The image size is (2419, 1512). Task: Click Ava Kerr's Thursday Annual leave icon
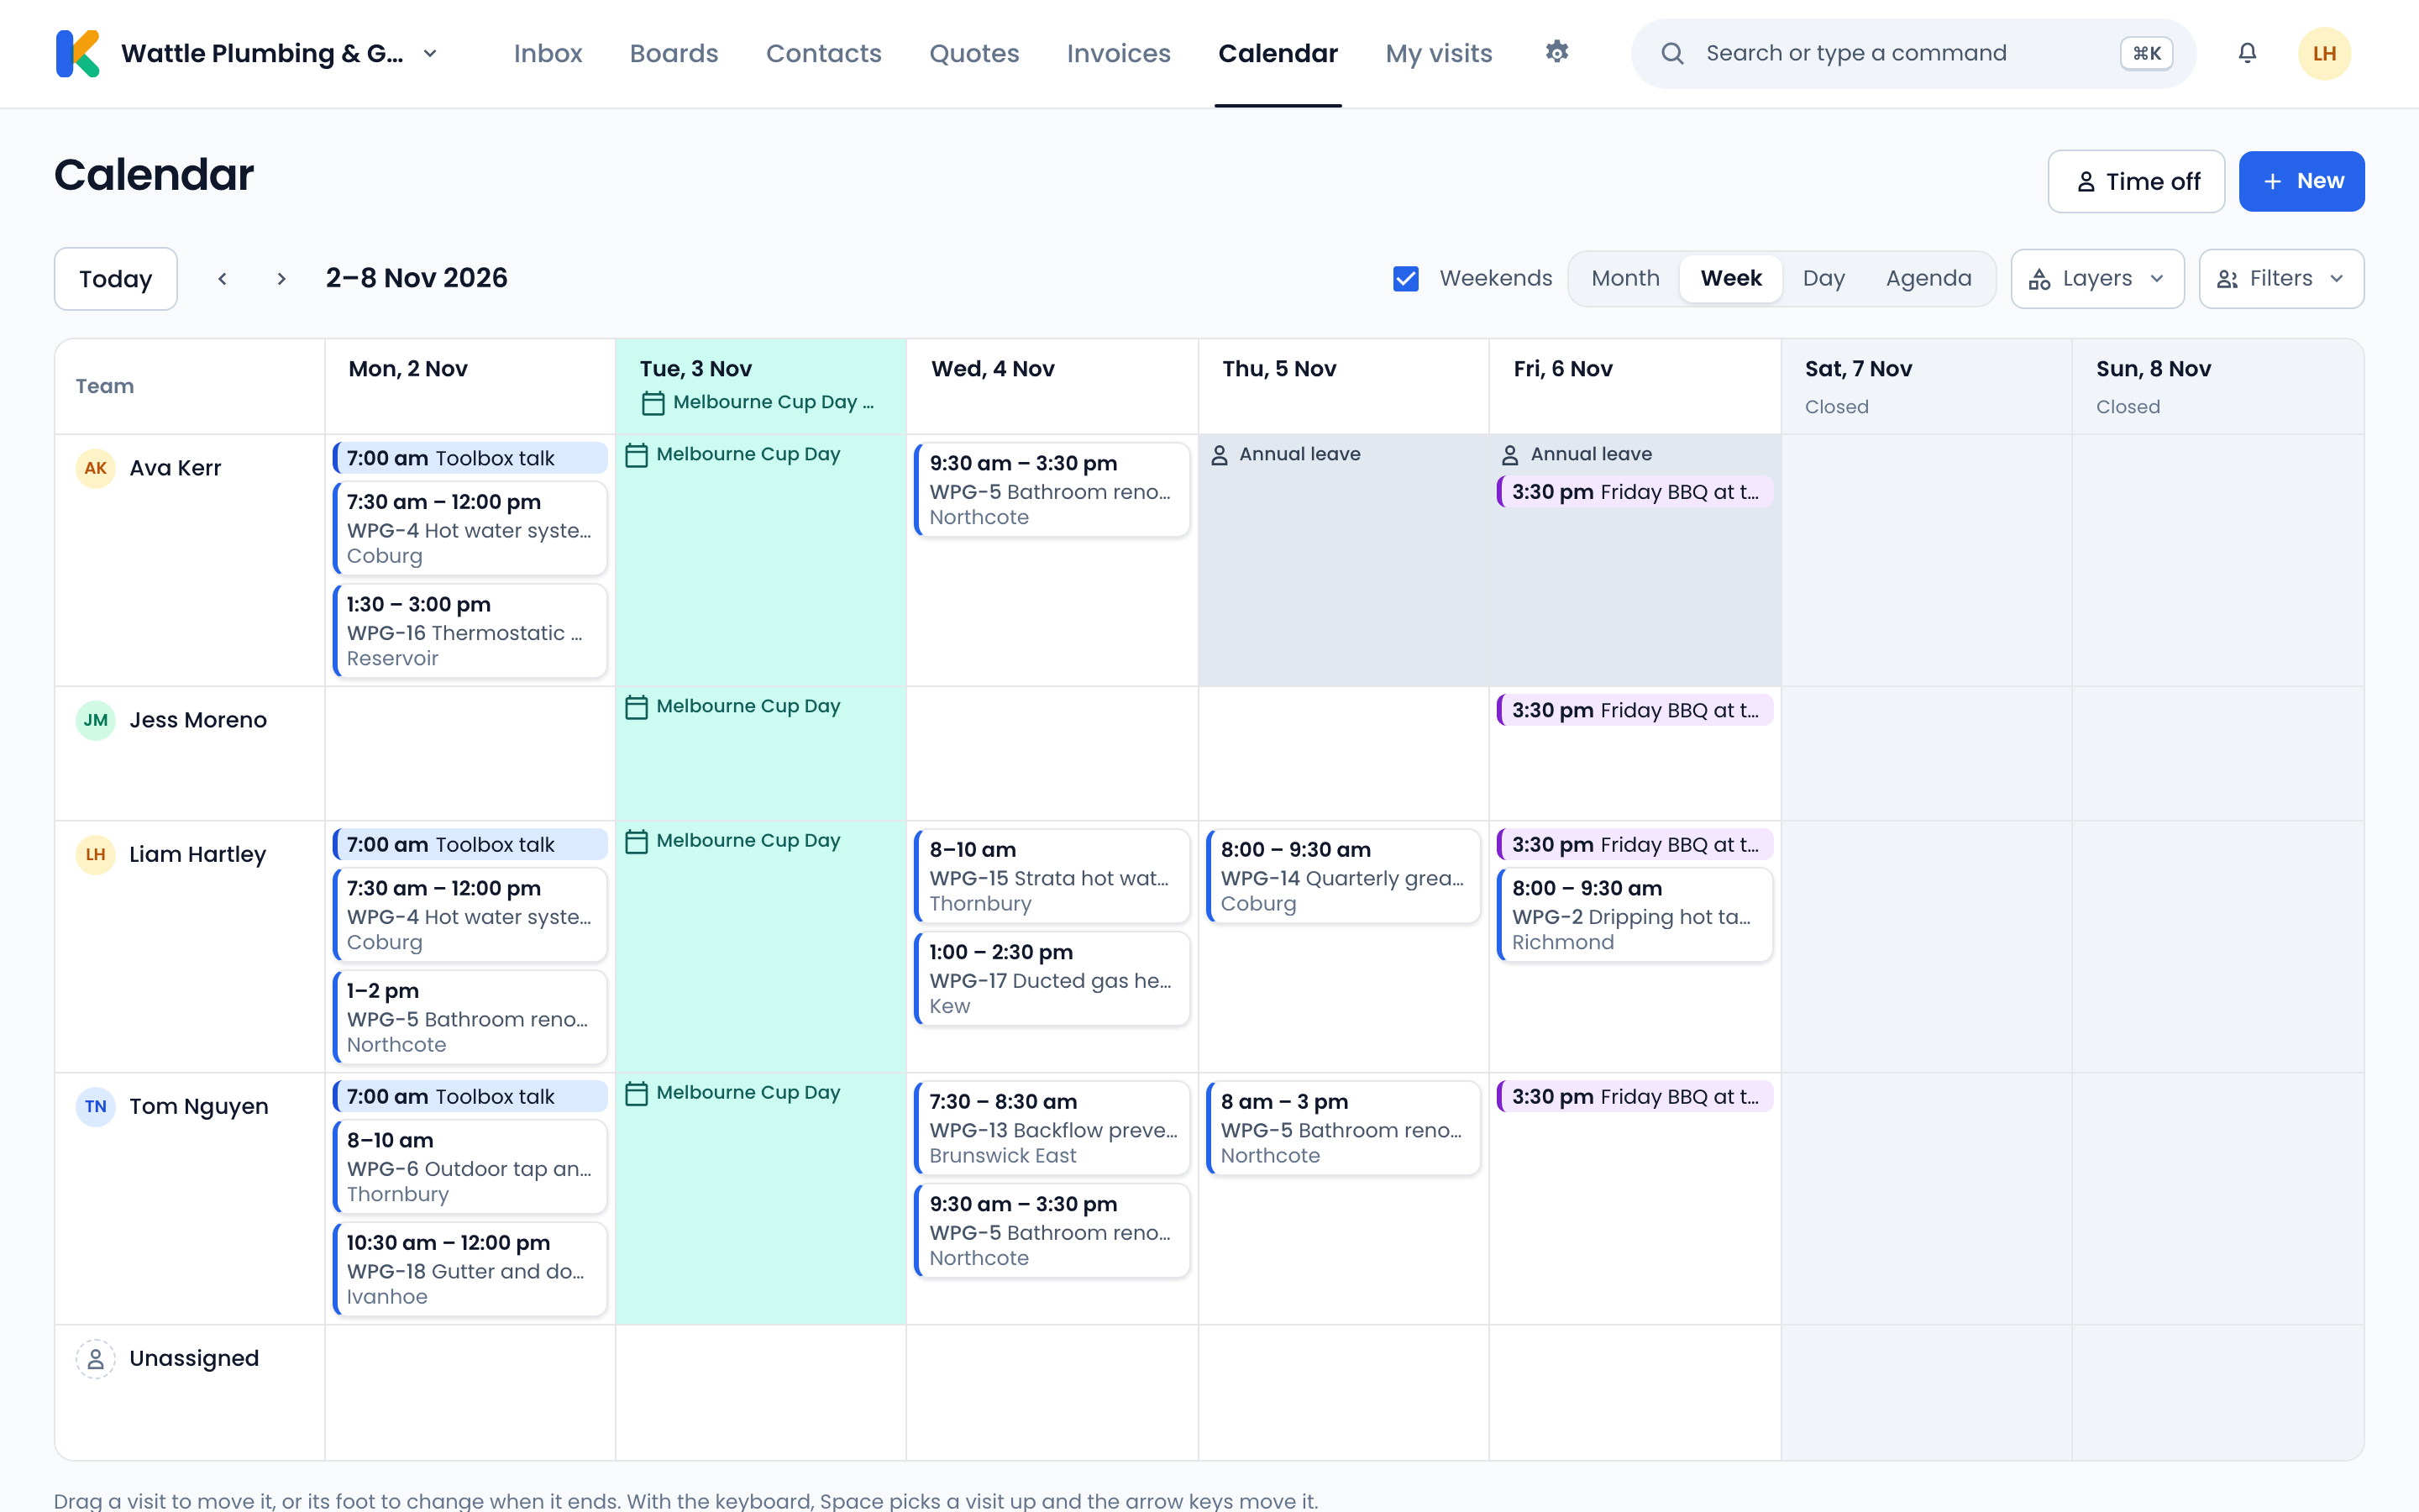pyautogui.click(x=1220, y=455)
